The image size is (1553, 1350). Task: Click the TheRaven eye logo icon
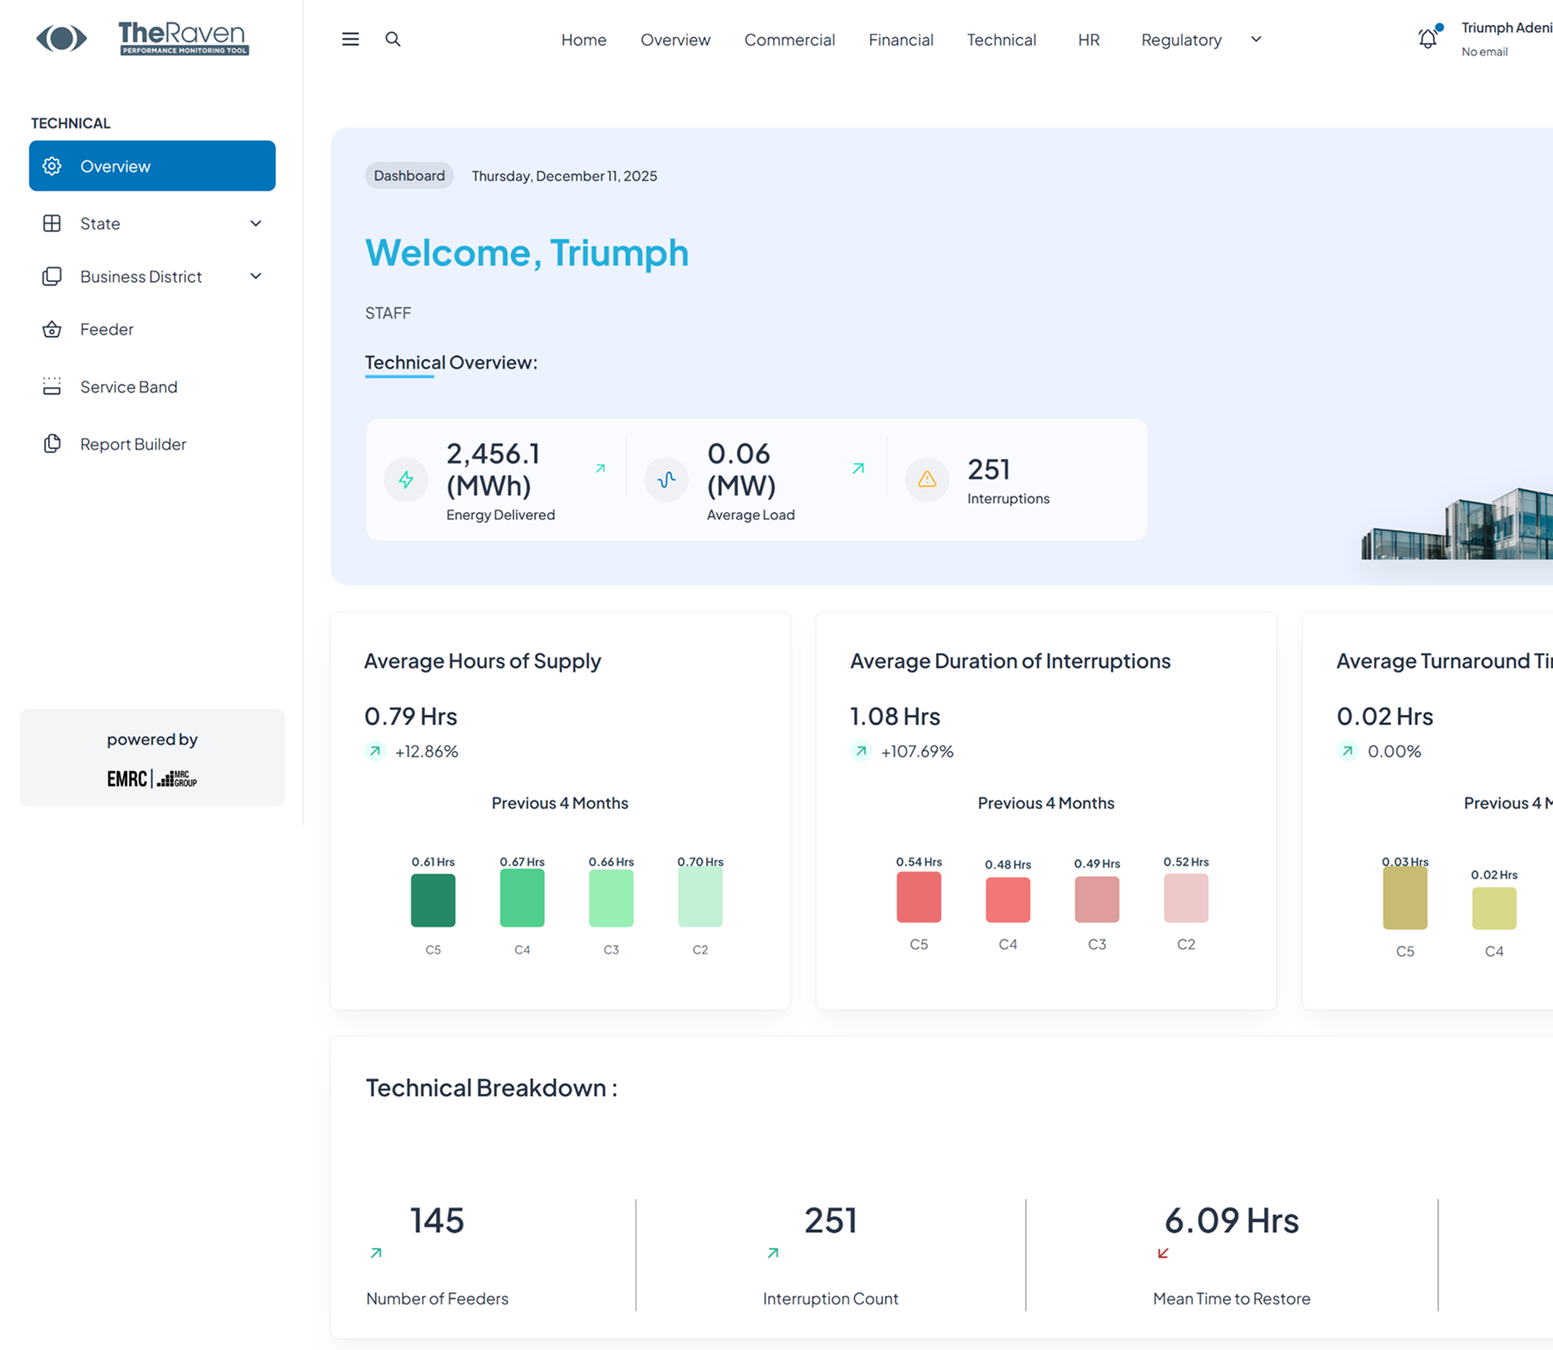61,38
